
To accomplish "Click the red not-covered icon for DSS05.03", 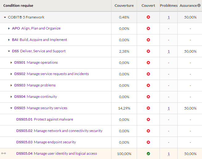I will (x=148, y=142).
